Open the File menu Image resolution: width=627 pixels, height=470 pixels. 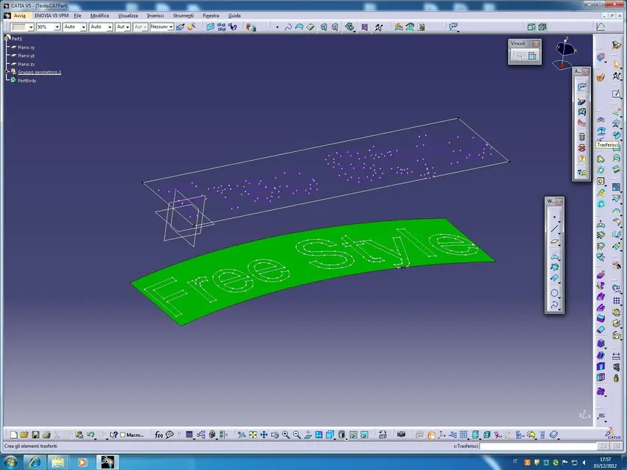78,15
